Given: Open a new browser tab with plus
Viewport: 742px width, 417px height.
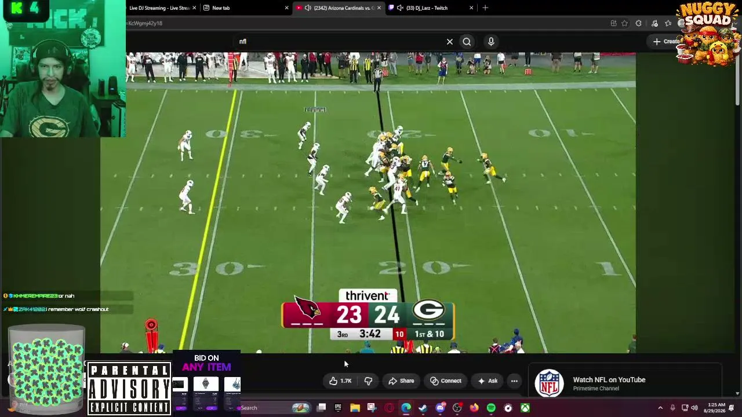Looking at the screenshot, I should click(485, 8).
